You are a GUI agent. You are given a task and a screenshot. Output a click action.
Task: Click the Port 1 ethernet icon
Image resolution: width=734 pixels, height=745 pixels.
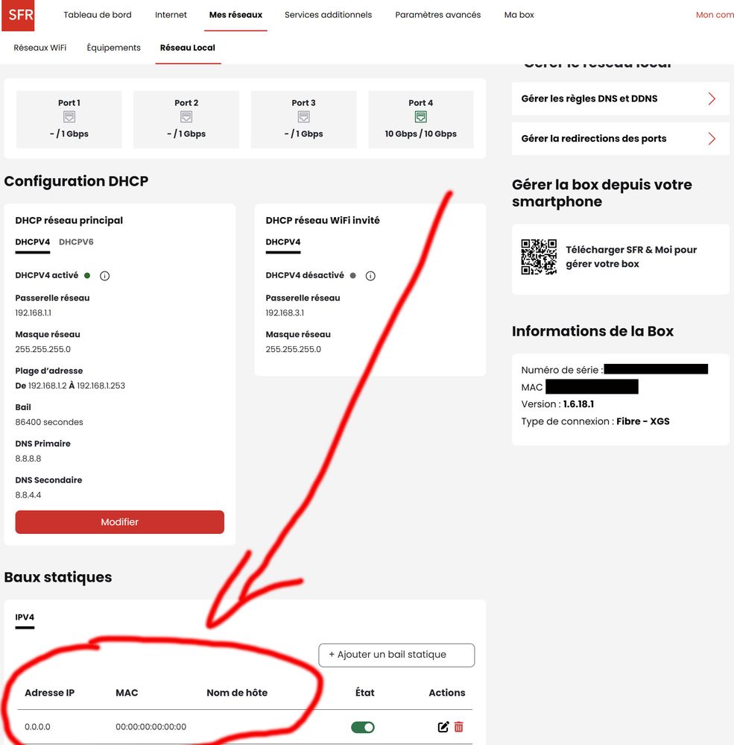click(x=69, y=117)
